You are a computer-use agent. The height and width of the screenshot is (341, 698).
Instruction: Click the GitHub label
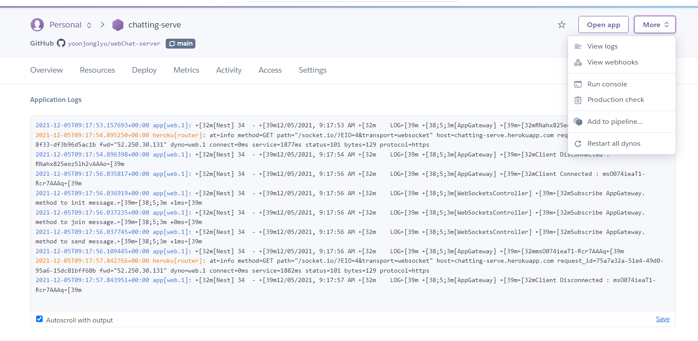tap(42, 43)
